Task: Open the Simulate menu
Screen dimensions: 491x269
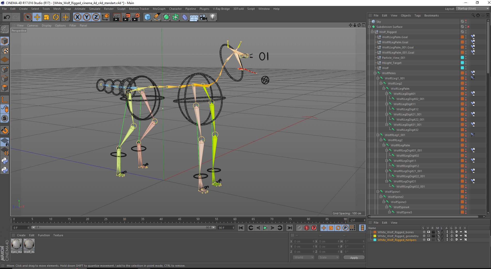Action: [95, 9]
